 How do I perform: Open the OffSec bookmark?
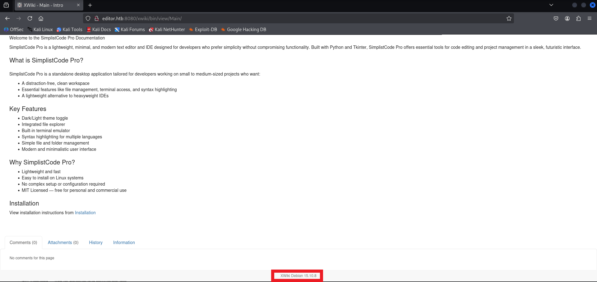pos(14,30)
